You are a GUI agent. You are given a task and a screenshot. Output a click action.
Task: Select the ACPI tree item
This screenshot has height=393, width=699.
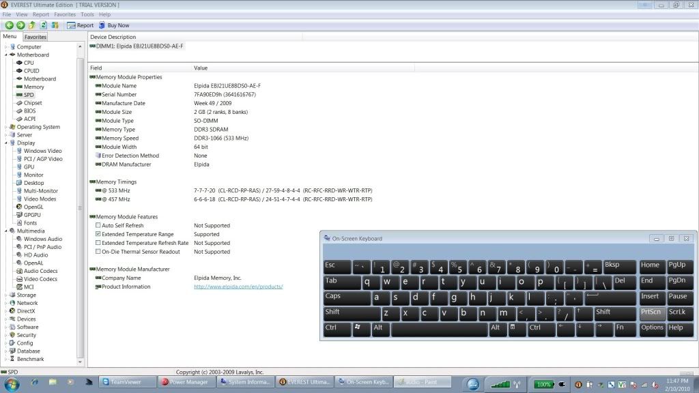tap(29, 119)
